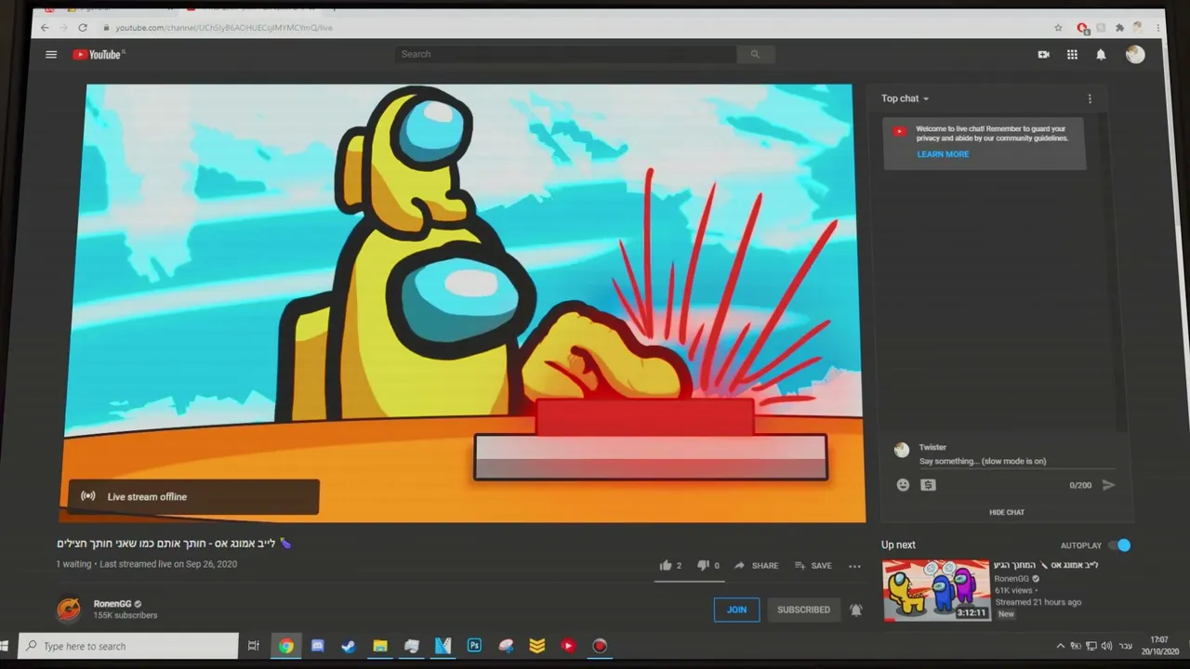This screenshot has width=1190, height=669.
Task: Open the emoji picker in chat
Action: click(903, 485)
